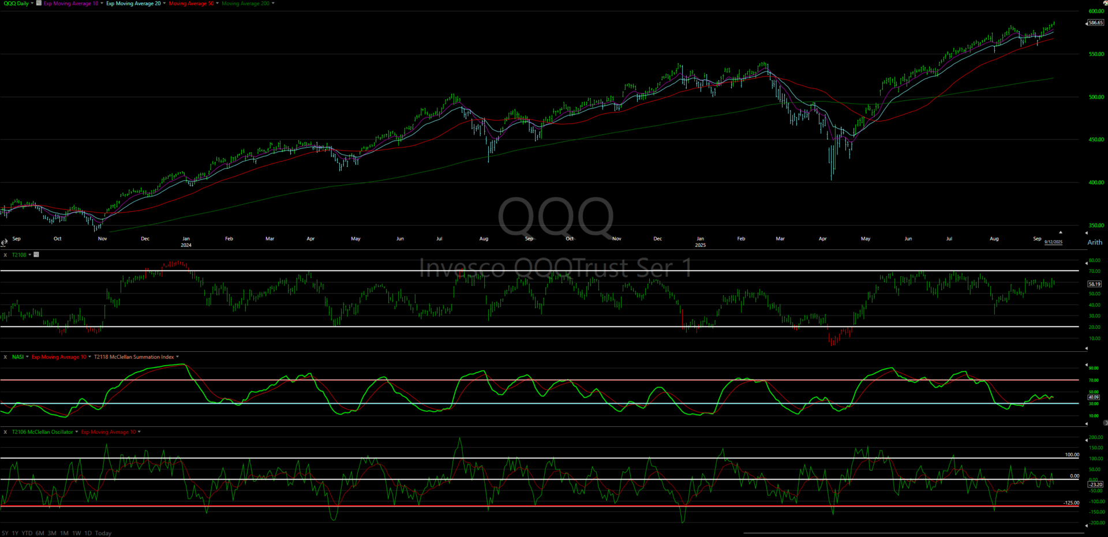Click the left triangle at the T2108 pane's bottom-right
This screenshot has width=1108, height=537.
pos(1087,348)
